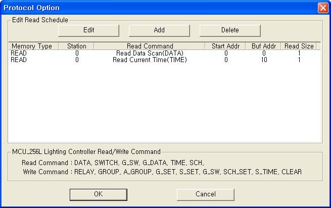Click READ in the first schedule row
This screenshot has height=208, width=331.
click(19, 53)
